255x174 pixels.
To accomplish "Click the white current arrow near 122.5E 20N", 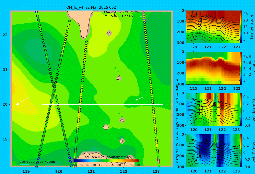I will 139,99.
